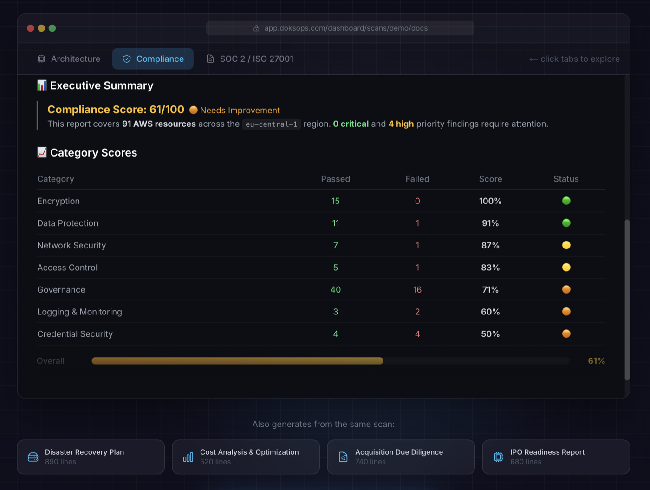650x490 pixels.
Task: Click the orange 'Needs Improvement' status dot
Action: [x=194, y=110]
